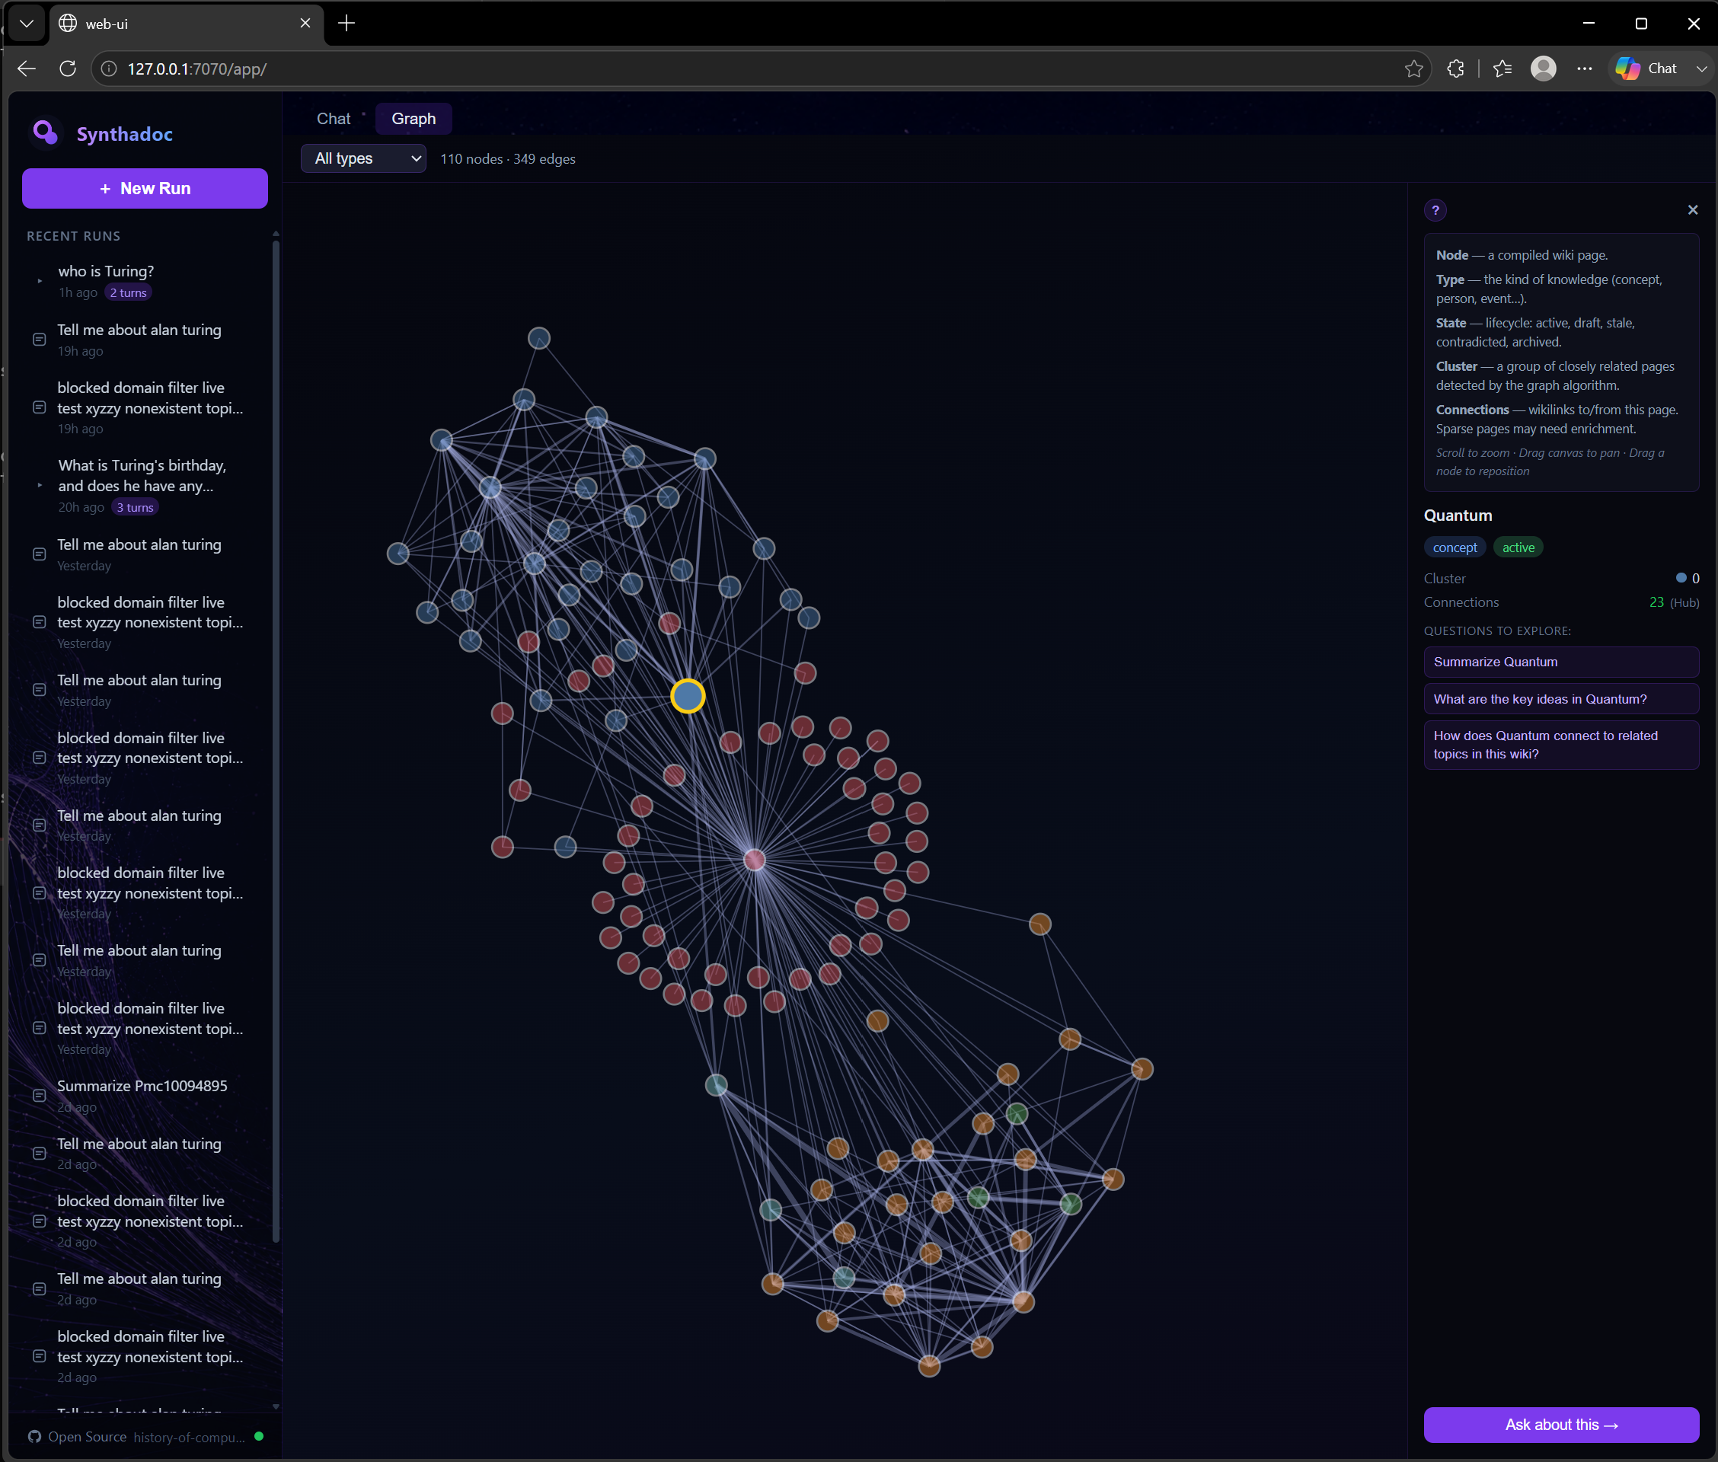Click the Quantum panel heading
1718x1462 pixels.
click(1458, 515)
